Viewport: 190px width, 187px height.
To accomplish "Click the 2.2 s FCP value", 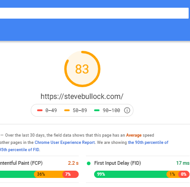I will point(73,163).
